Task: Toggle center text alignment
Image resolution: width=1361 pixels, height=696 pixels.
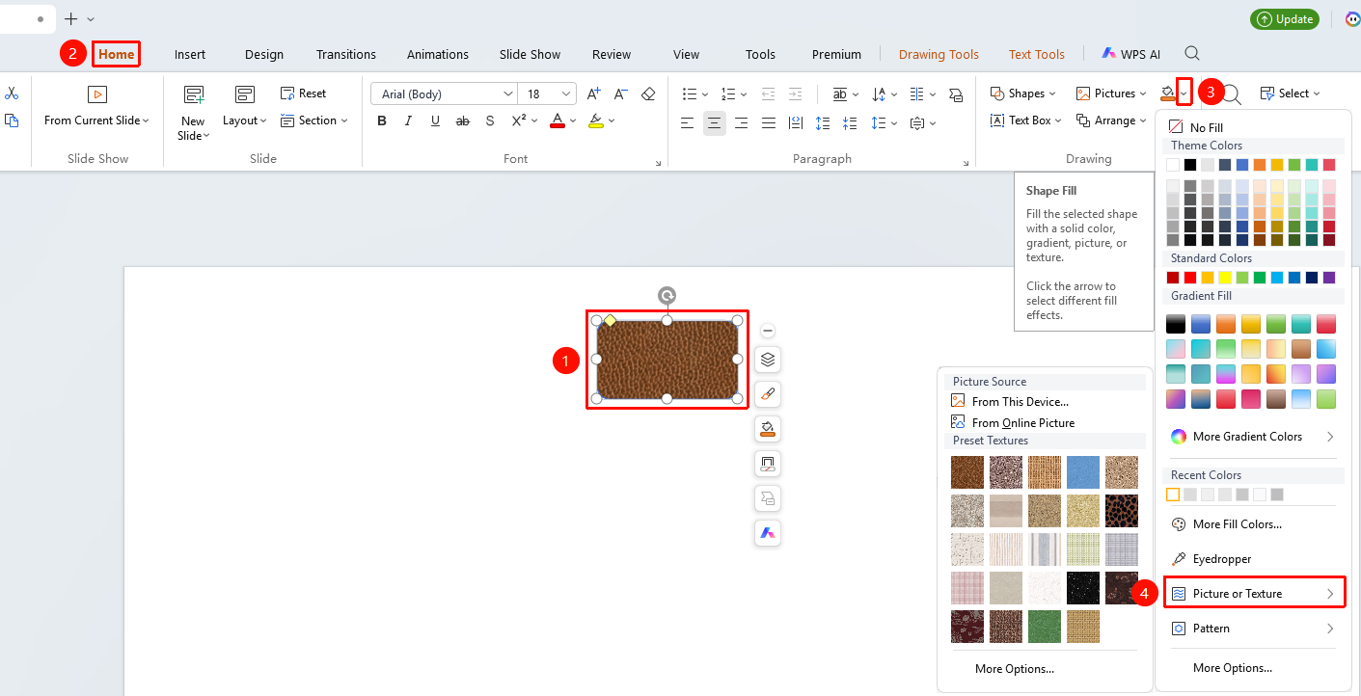Action: click(x=714, y=122)
